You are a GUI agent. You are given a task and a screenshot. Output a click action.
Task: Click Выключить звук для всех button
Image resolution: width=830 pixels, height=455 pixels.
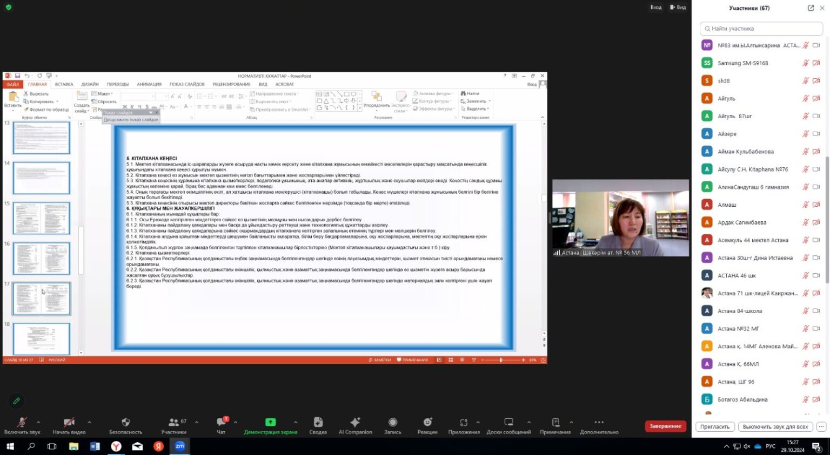pos(775,426)
